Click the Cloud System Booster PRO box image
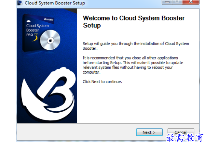The image size is (206, 148). [41, 33]
